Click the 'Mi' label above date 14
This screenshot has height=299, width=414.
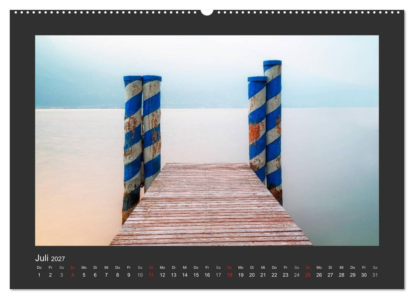tap(185, 267)
